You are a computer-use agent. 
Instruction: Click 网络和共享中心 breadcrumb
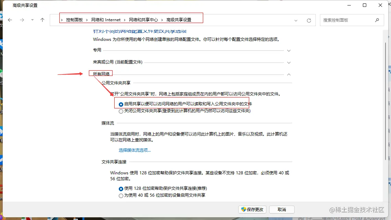[143, 20]
